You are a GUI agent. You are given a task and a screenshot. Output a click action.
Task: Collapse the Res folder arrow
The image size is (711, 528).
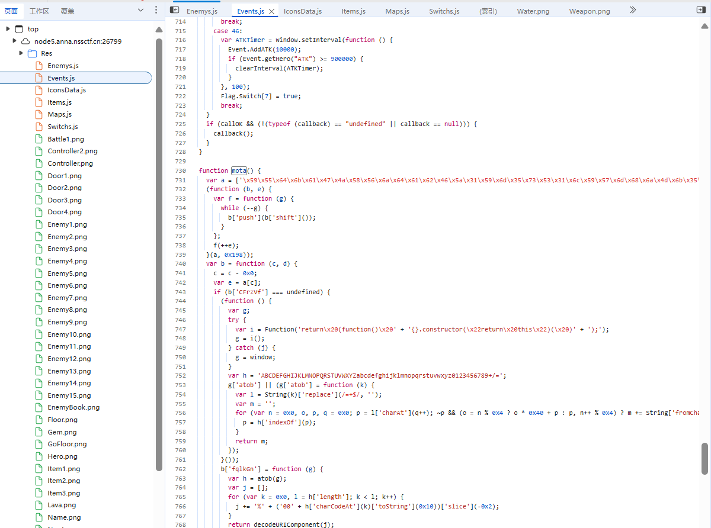[21, 53]
